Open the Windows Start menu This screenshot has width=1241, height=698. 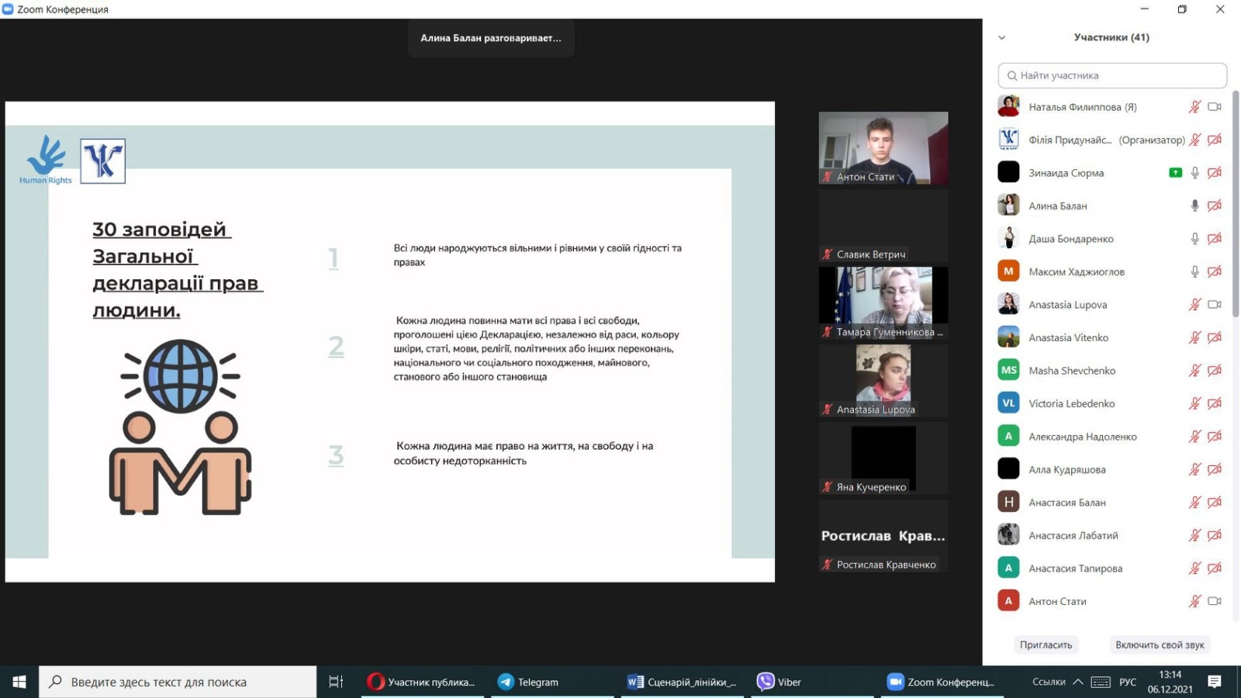(19, 682)
